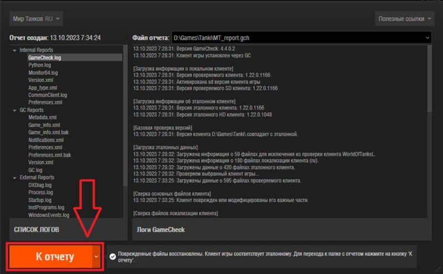Open the arrow dropdown beside К отчету
The height and width of the screenshot is (274, 443).
[x=97, y=257]
